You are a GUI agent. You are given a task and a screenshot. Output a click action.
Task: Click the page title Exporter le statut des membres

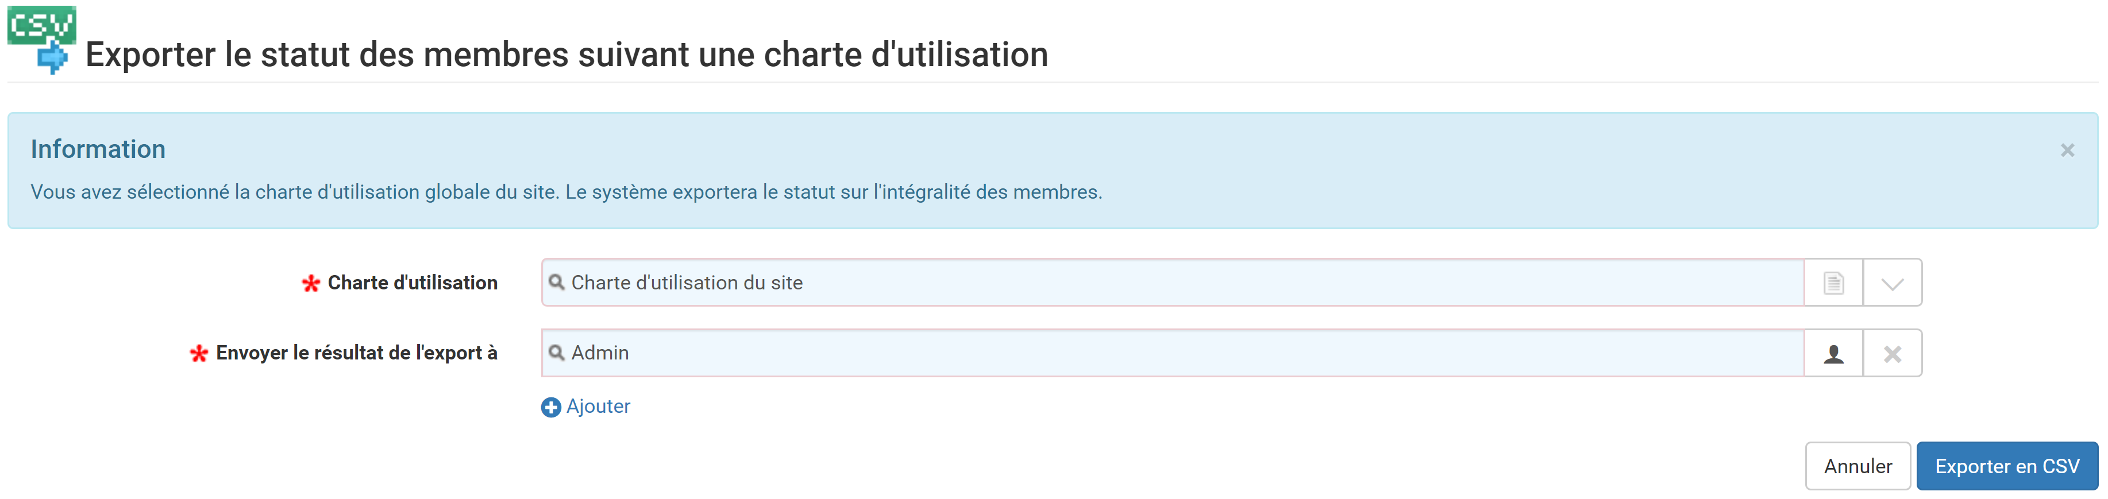(x=566, y=55)
